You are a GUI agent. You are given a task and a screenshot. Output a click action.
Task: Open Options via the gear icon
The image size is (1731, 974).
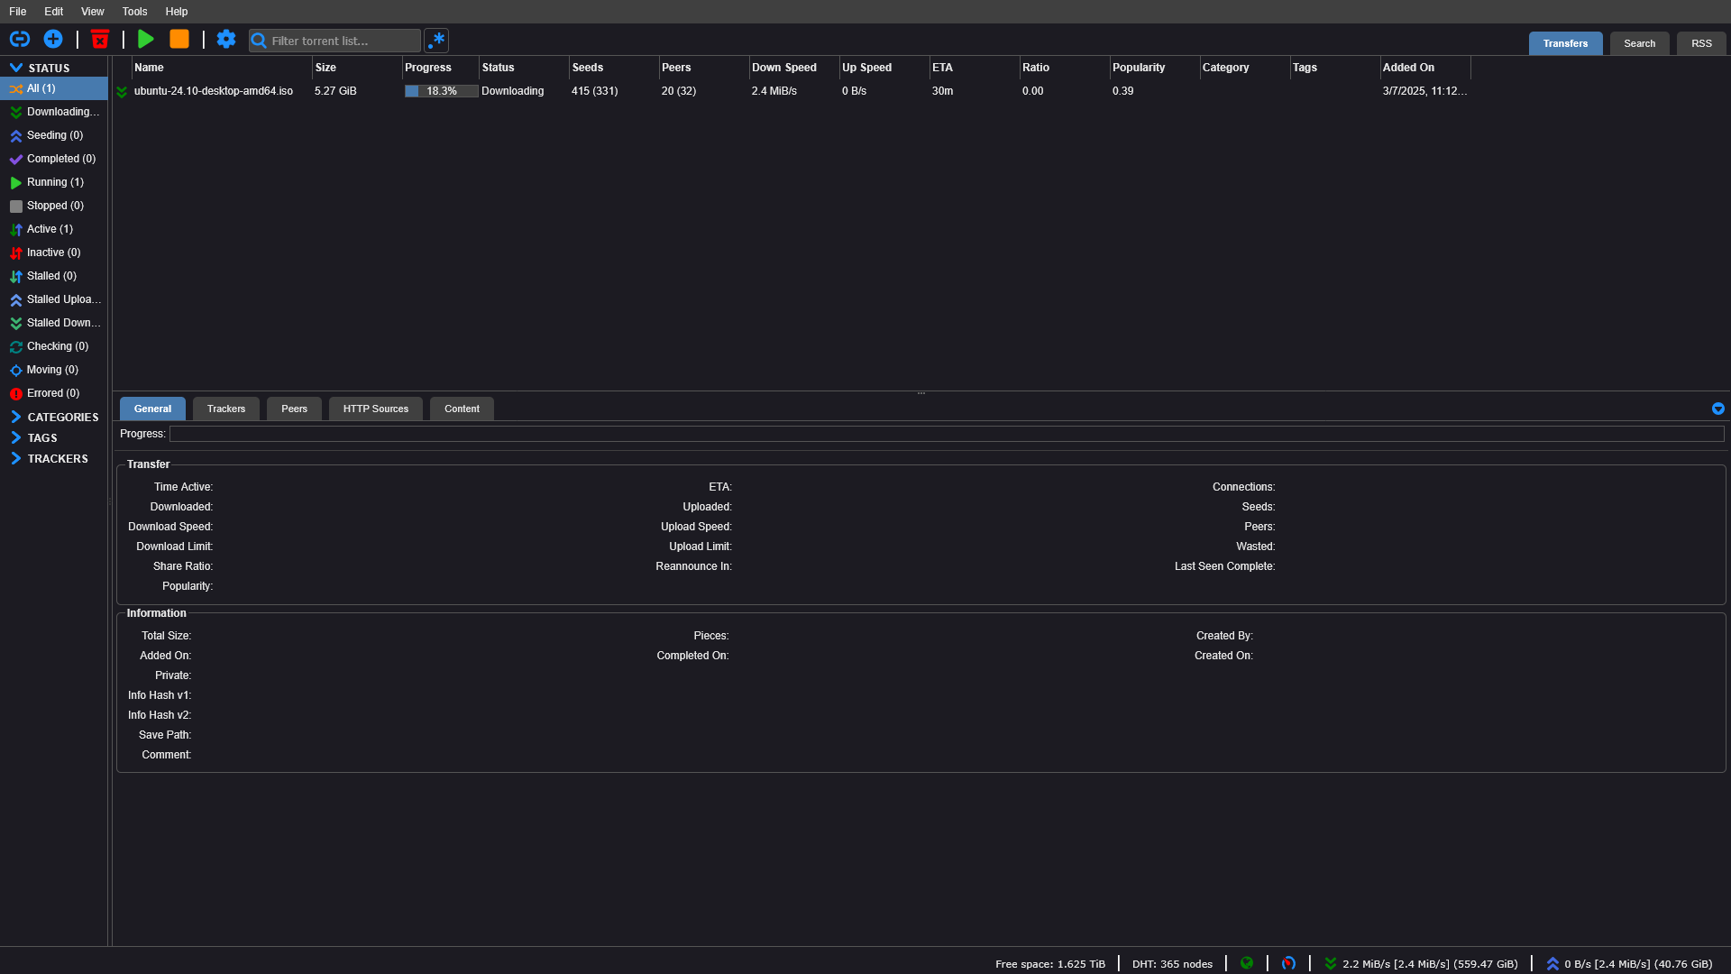pyautogui.click(x=226, y=39)
